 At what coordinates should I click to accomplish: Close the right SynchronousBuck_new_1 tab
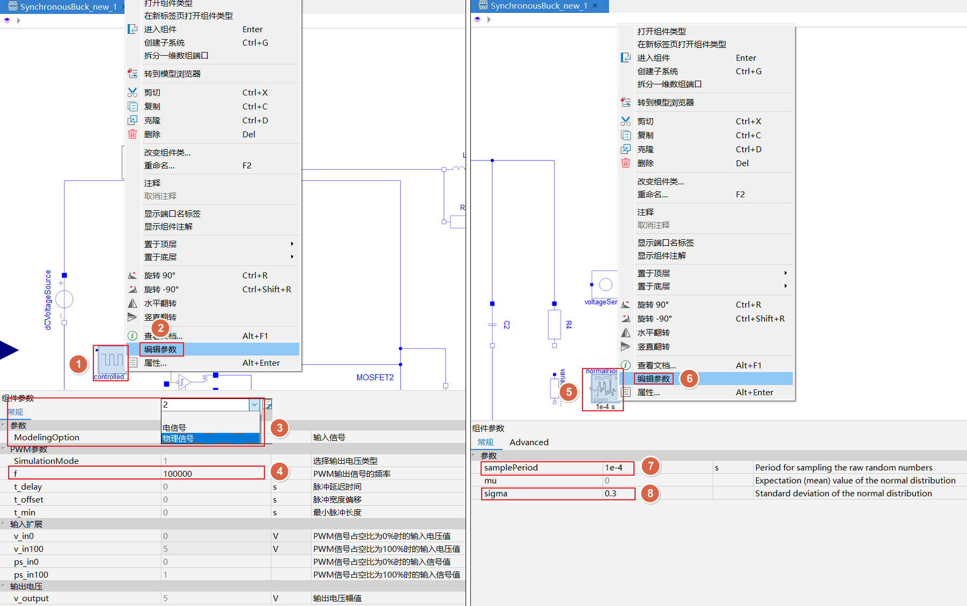[595, 6]
